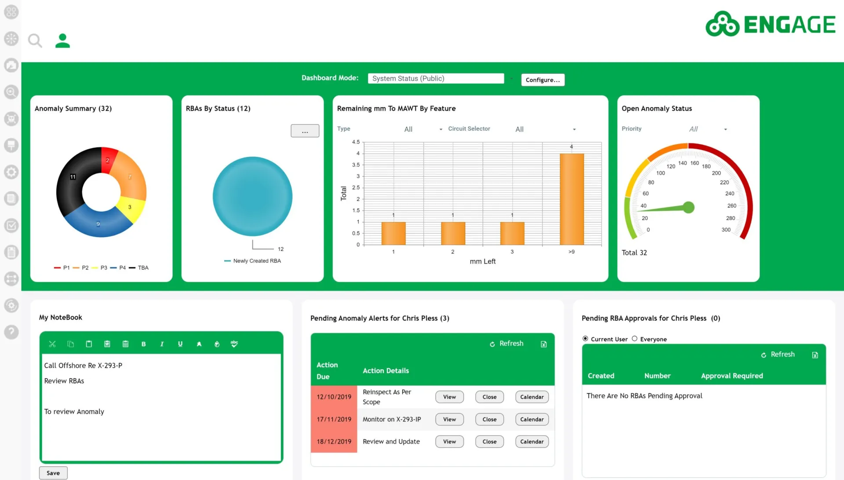Toggle the P1 legend in Anomaly Summary

(62, 267)
